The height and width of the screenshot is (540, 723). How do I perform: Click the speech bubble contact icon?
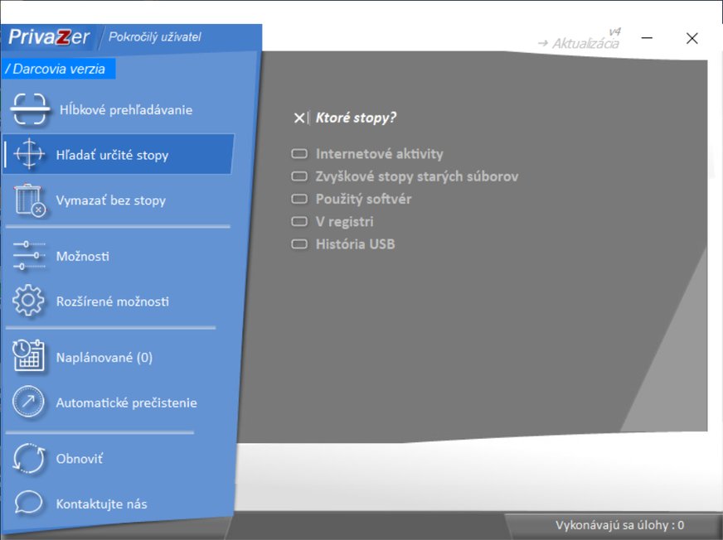pyautogui.click(x=29, y=503)
